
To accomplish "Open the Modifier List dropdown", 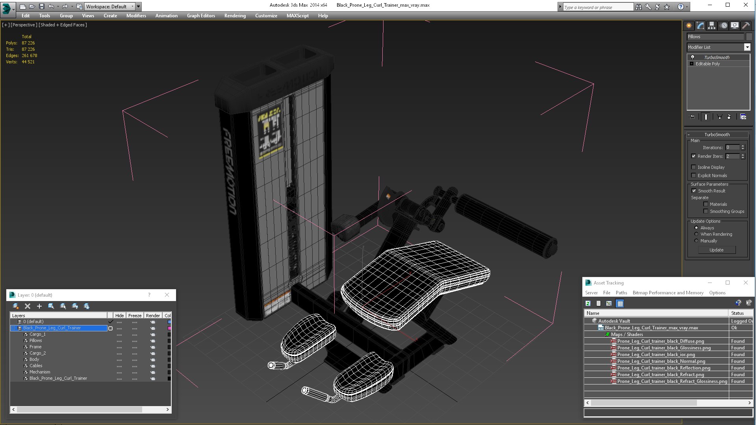I will (x=747, y=47).
